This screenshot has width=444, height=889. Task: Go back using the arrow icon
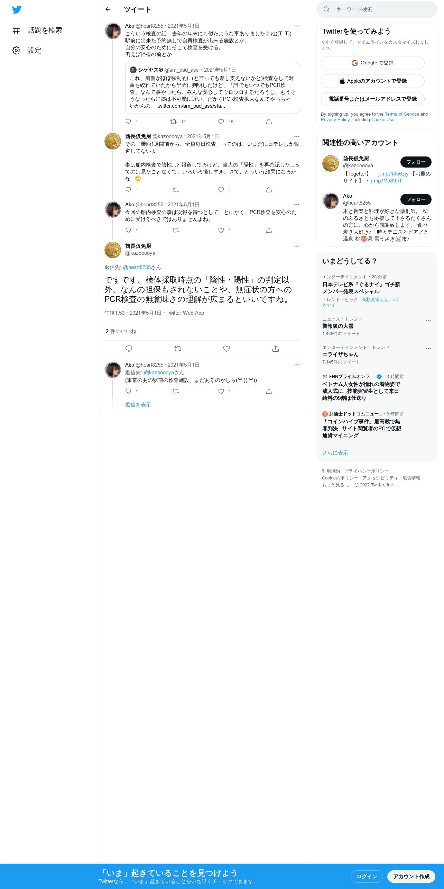point(108,9)
